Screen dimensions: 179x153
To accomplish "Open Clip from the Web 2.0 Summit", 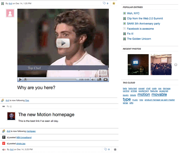I will (145, 18).
